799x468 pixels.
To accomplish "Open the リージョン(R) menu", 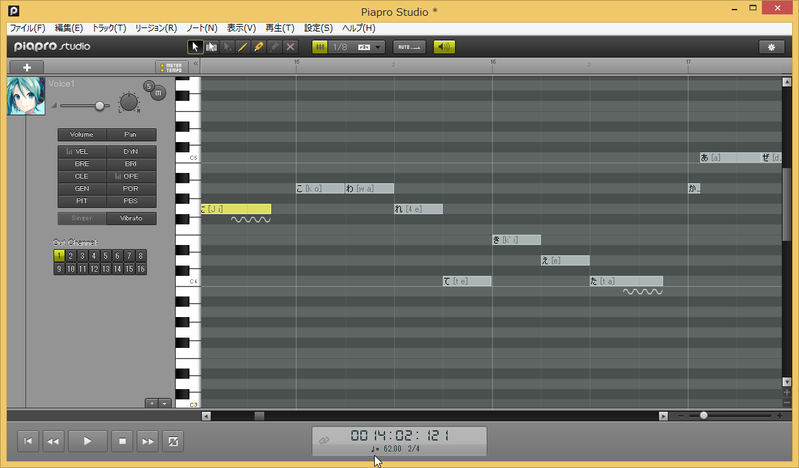I will (x=156, y=28).
